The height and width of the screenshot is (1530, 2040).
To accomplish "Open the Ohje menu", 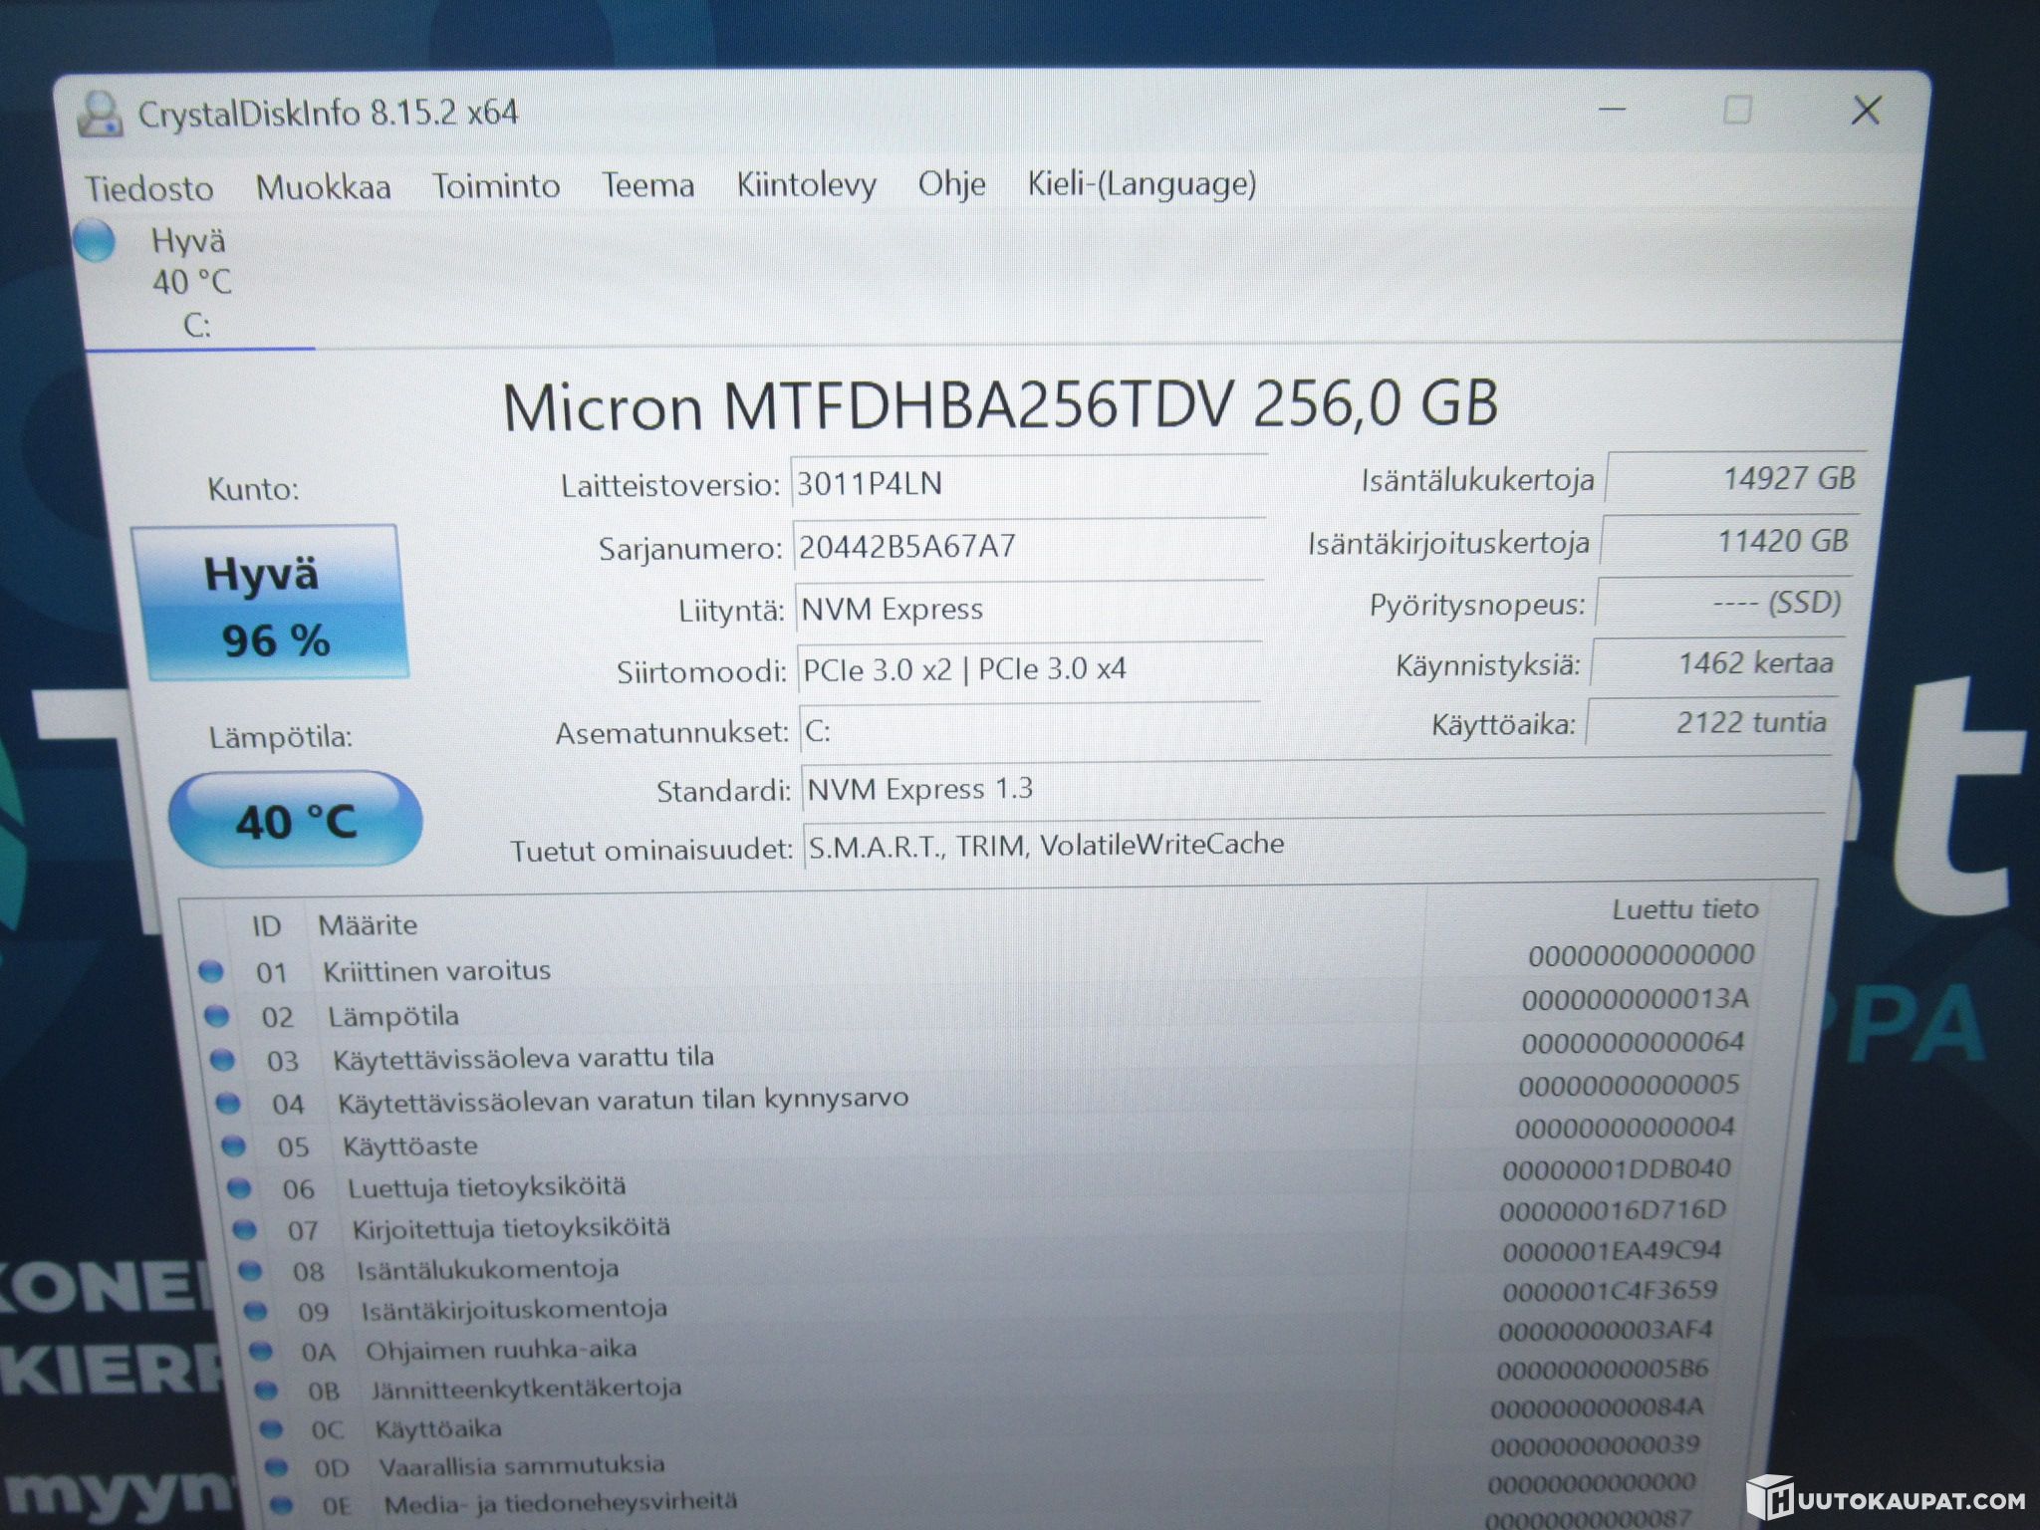I will coord(952,184).
